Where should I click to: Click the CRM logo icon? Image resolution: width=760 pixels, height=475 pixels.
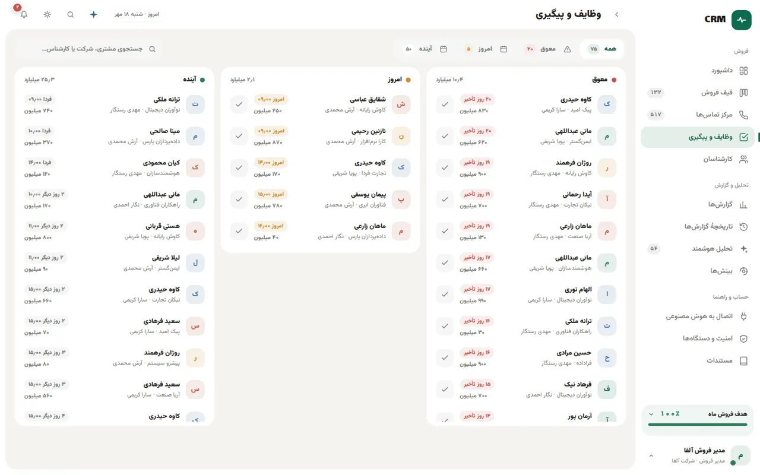coord(741,20)
